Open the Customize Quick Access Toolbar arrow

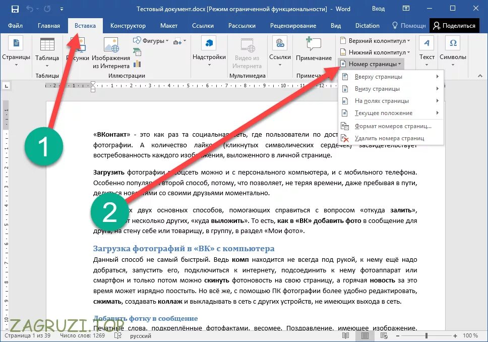pyautogui.click(x=62, y=10)
